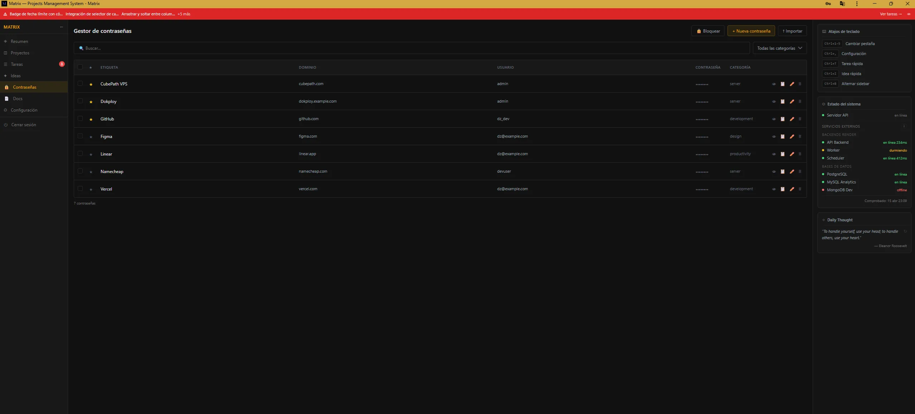Delete the Namecheap password entry
915x414 pixels.
(800, 172)
